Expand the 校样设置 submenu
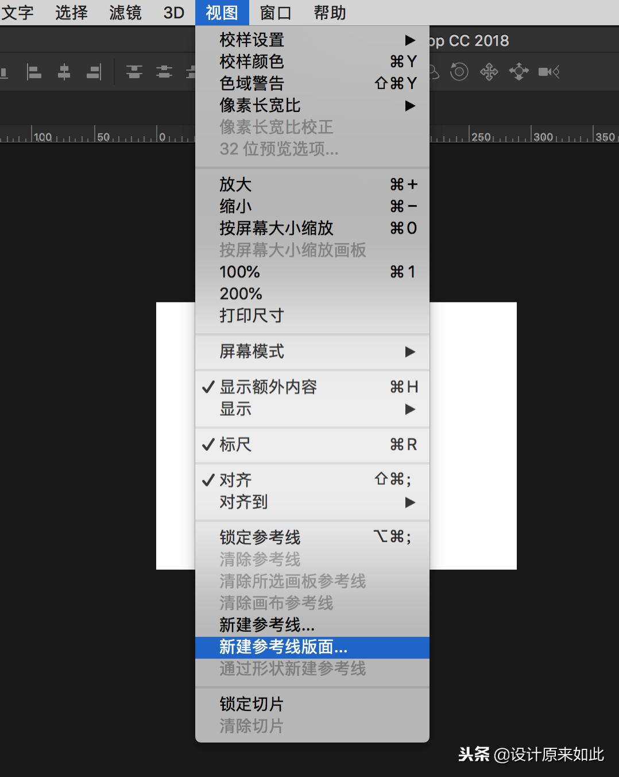The width and height of the screenshot is (619, 777). tap(251, 40)
